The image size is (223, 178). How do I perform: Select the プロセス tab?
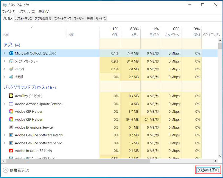(x=8, y=18)
